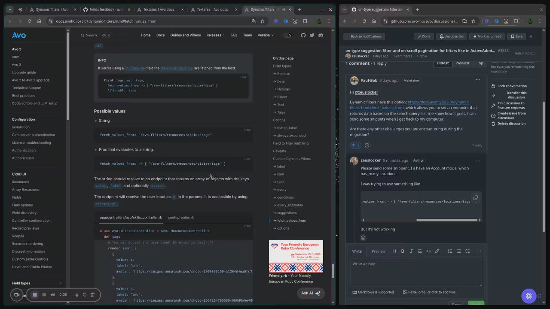550x309 pixels.
Task: Open options menu on zeuslocker's comment
Action: point(478,161)
